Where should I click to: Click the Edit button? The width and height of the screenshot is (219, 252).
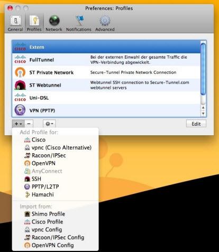tap(196, 124)
